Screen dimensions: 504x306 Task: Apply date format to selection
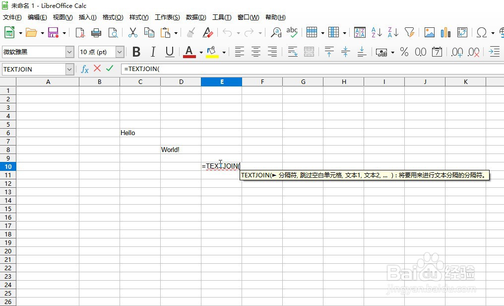437,52
